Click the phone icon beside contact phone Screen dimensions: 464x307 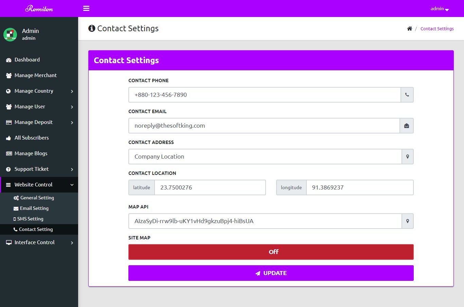pyautogui.click(x=407, y=95)
